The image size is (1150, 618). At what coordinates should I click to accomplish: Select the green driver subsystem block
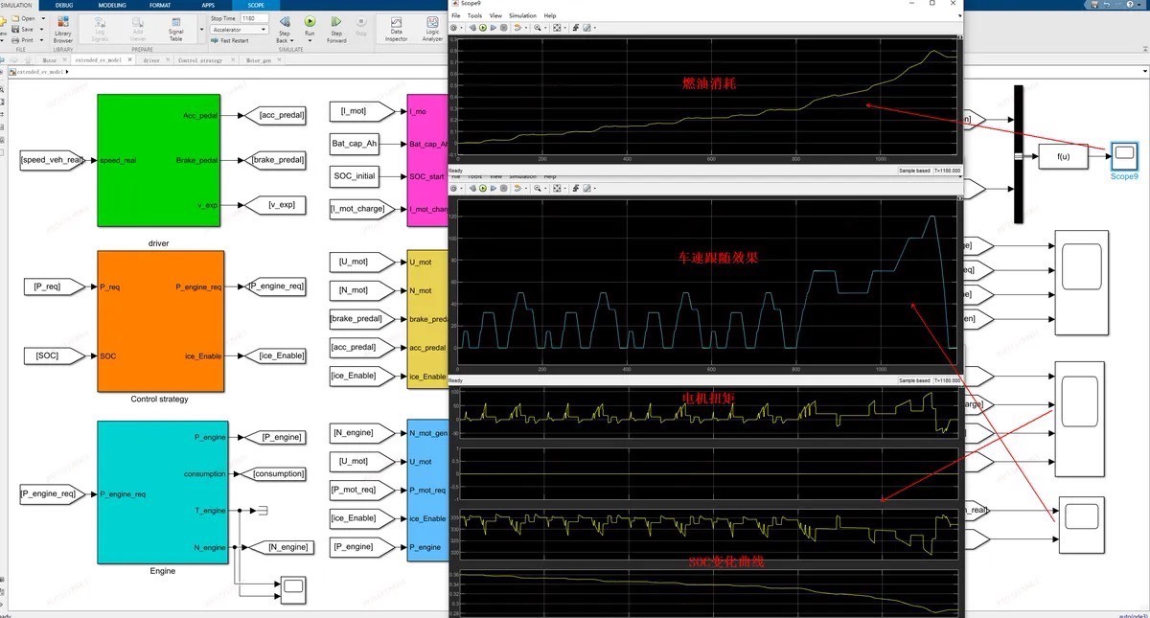[159, 160]
